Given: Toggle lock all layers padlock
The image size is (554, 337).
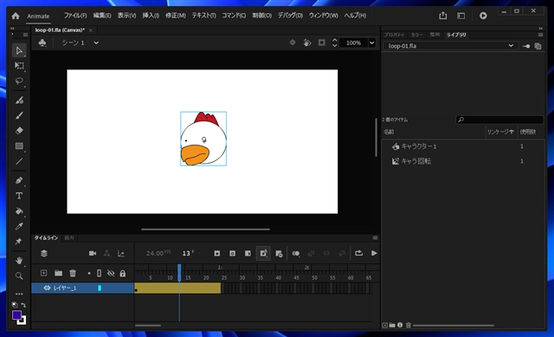Looking at the screenshot, I should [x=123, y=274].
